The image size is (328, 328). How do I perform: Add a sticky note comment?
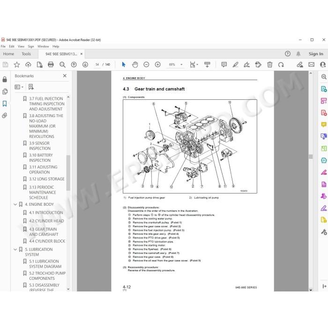(x=224, y=65)
